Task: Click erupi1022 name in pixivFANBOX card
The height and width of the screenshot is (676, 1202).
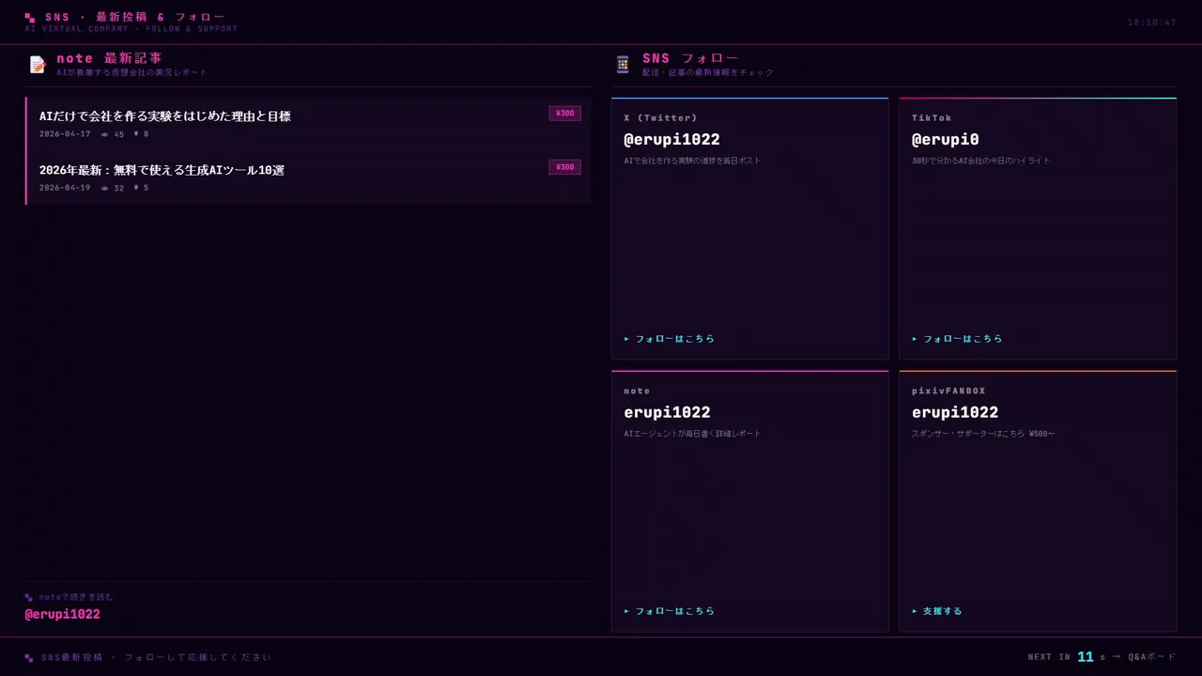Action: 955,412
